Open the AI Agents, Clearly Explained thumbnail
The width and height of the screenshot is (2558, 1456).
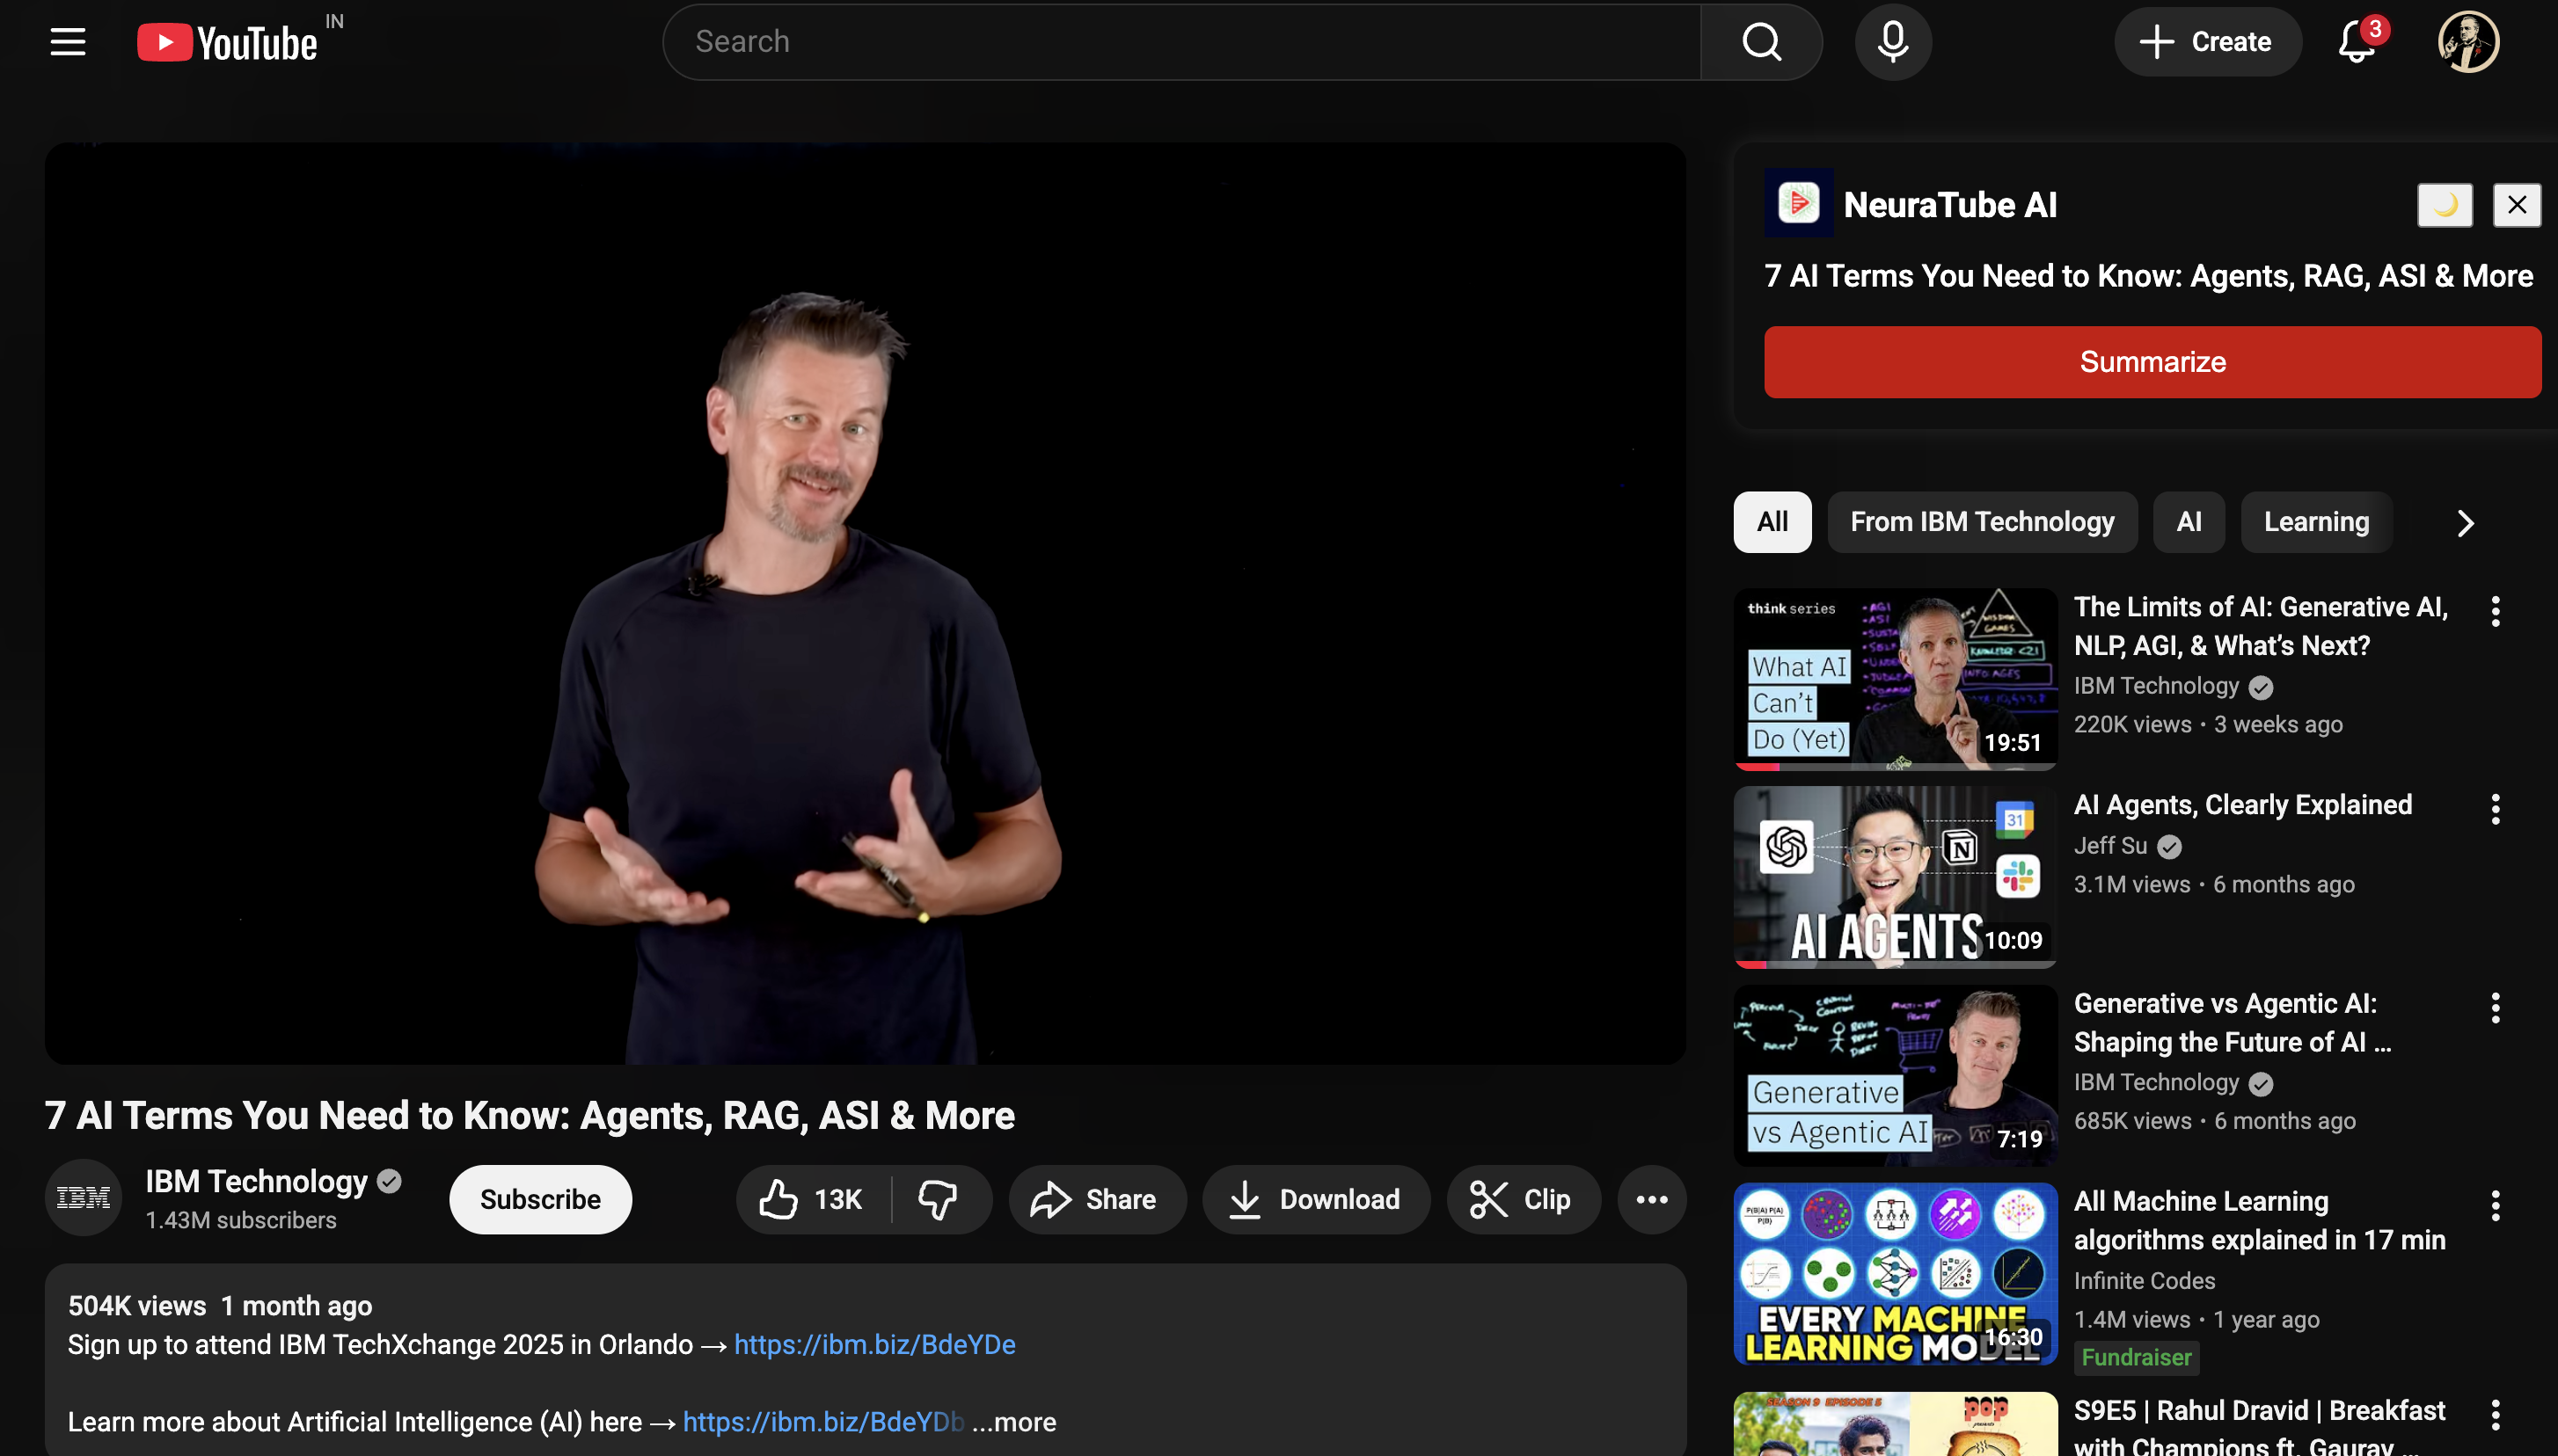(x=1894, y=877)
